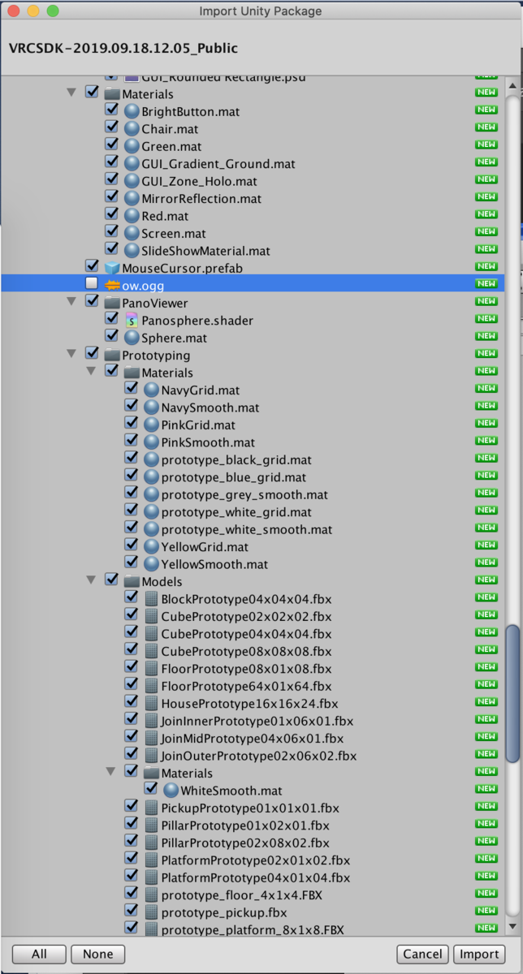The height and width of the screenshot is (974, 523).
Task: Click the WhiteSmooth.mat sphere icon
Action: point(171,791)
